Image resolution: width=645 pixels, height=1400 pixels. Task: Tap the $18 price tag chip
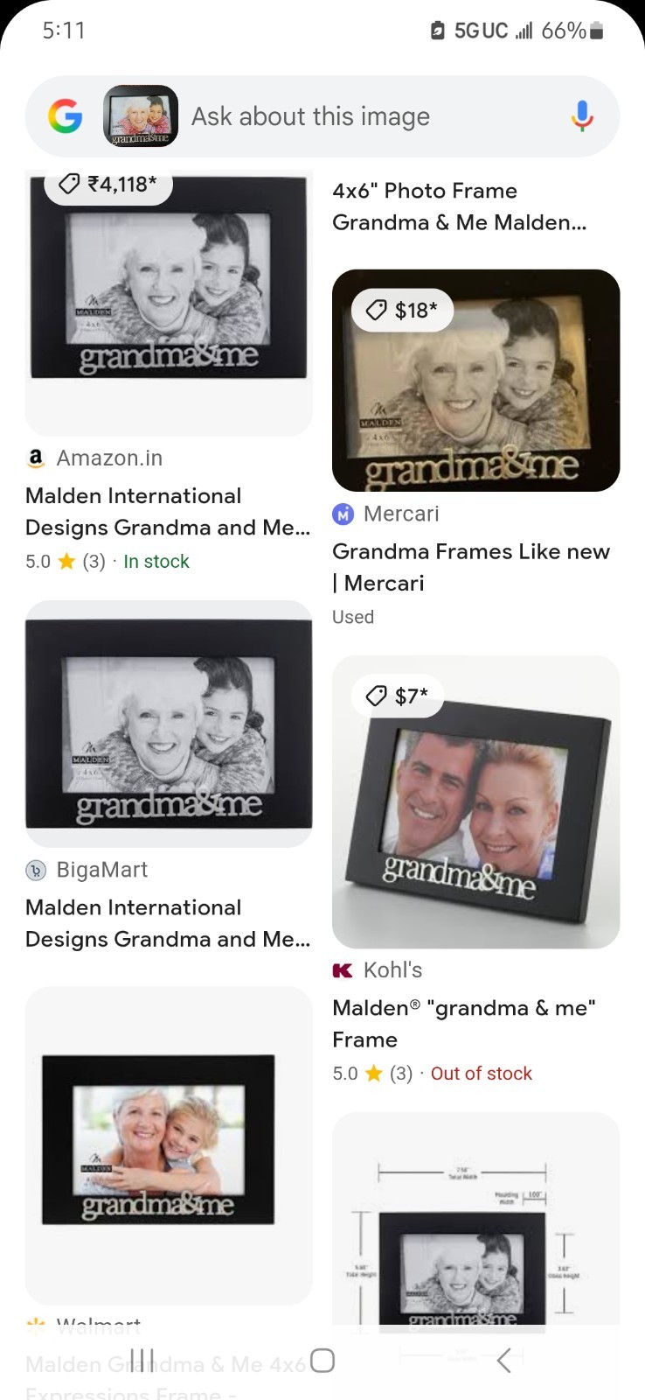[x=403, y=310]
